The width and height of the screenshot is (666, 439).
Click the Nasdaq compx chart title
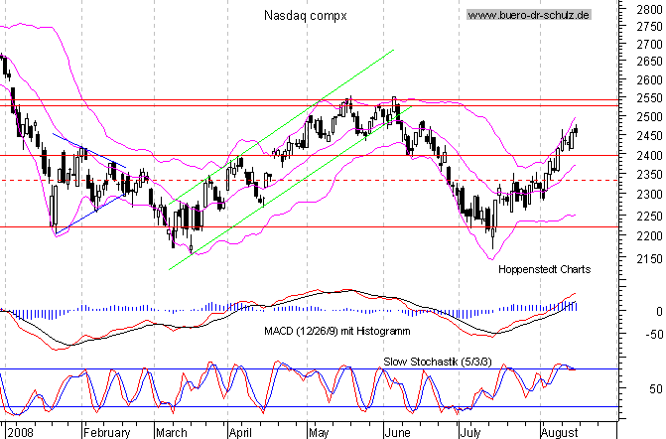[x=306, y=15]
